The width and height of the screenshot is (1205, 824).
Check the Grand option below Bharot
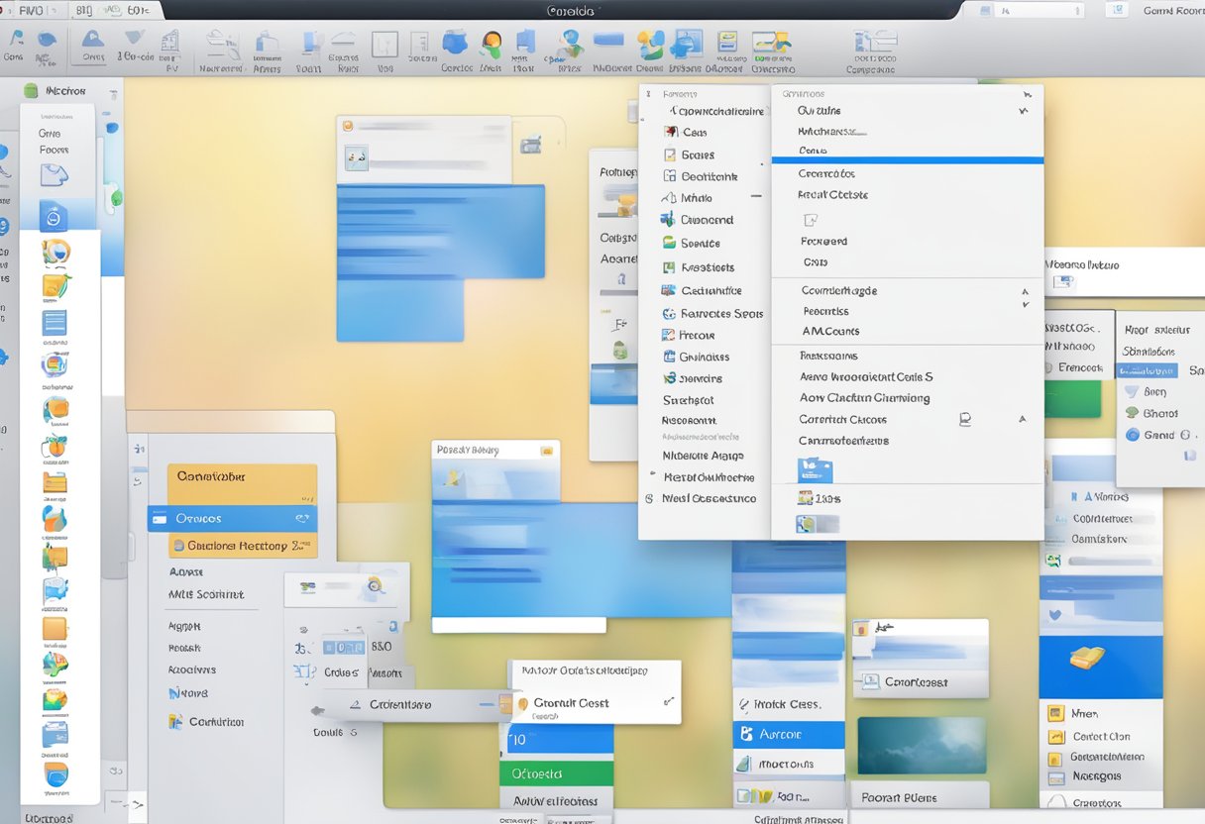coord(1131,436)
